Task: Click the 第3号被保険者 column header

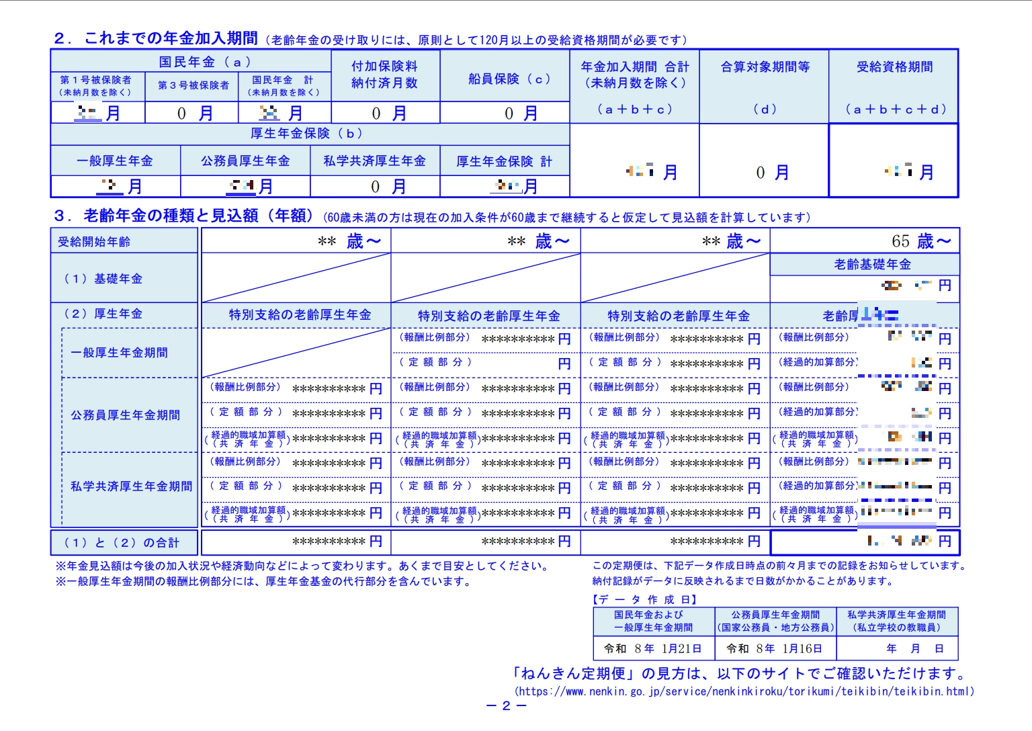Action: 193,85
